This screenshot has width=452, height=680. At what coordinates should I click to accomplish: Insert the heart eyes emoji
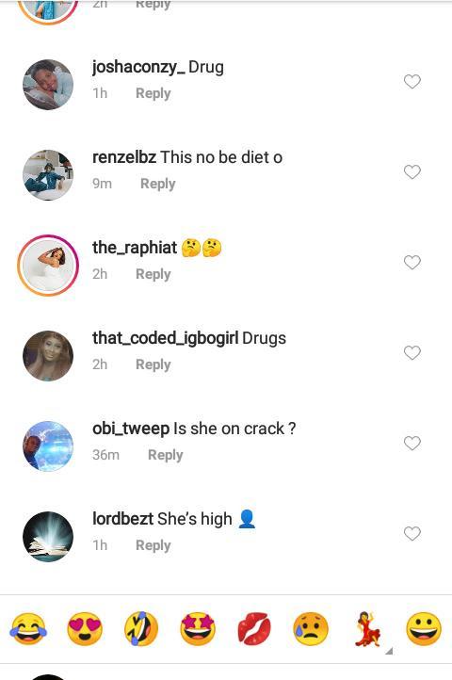[85, 629]
